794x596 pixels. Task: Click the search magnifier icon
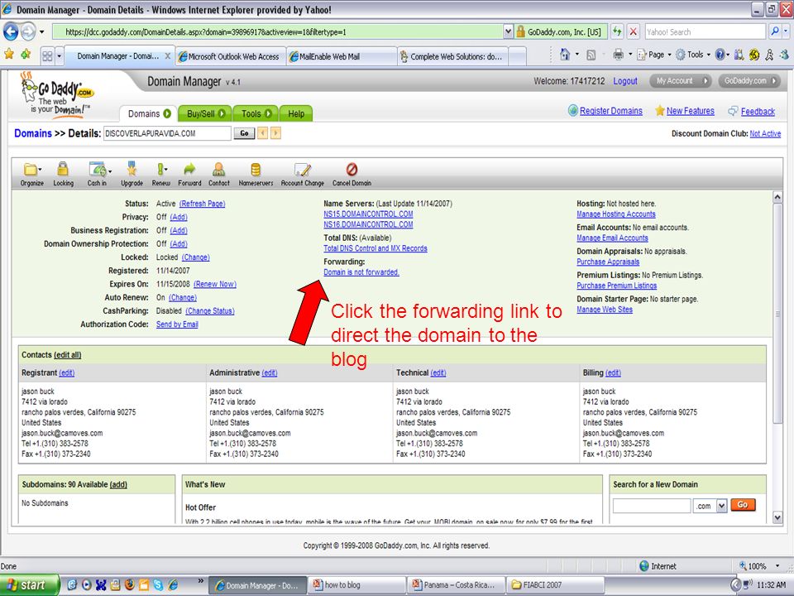(775, 31)
